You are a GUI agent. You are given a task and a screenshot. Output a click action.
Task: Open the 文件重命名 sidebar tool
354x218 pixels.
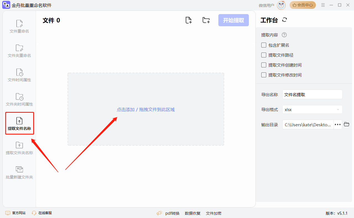click(19, 27)
